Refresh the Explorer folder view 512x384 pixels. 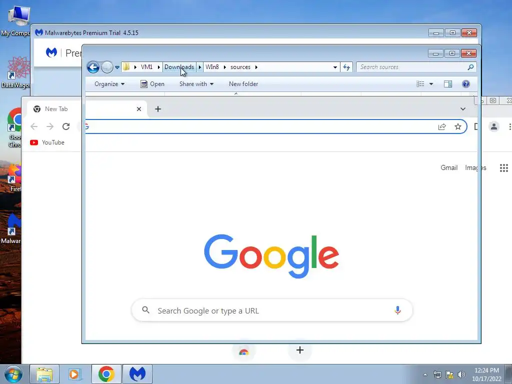(x=346, y=67)
